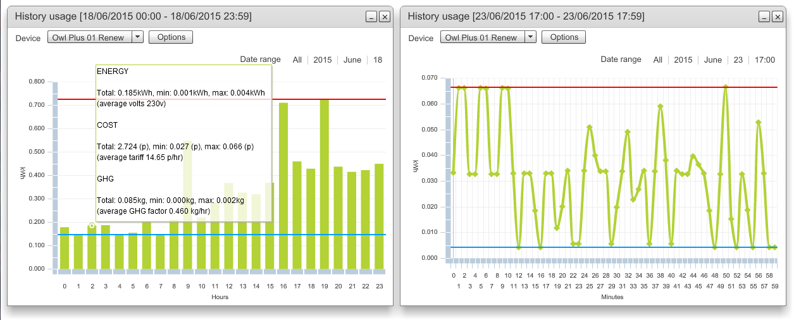Open device dropdown arrow in left window
Screen dimensions: 794x320
point(137,37)
